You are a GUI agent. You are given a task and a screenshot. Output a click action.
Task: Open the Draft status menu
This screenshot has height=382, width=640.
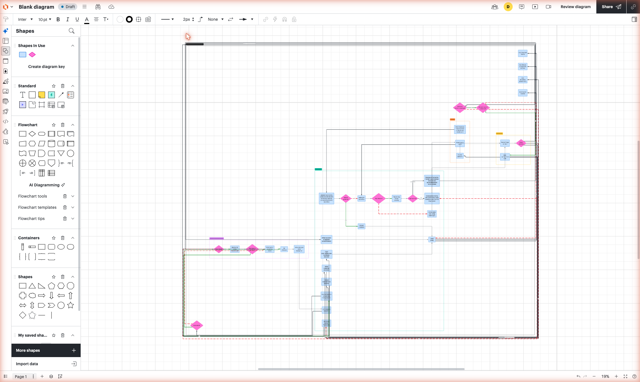coord(68,7)
